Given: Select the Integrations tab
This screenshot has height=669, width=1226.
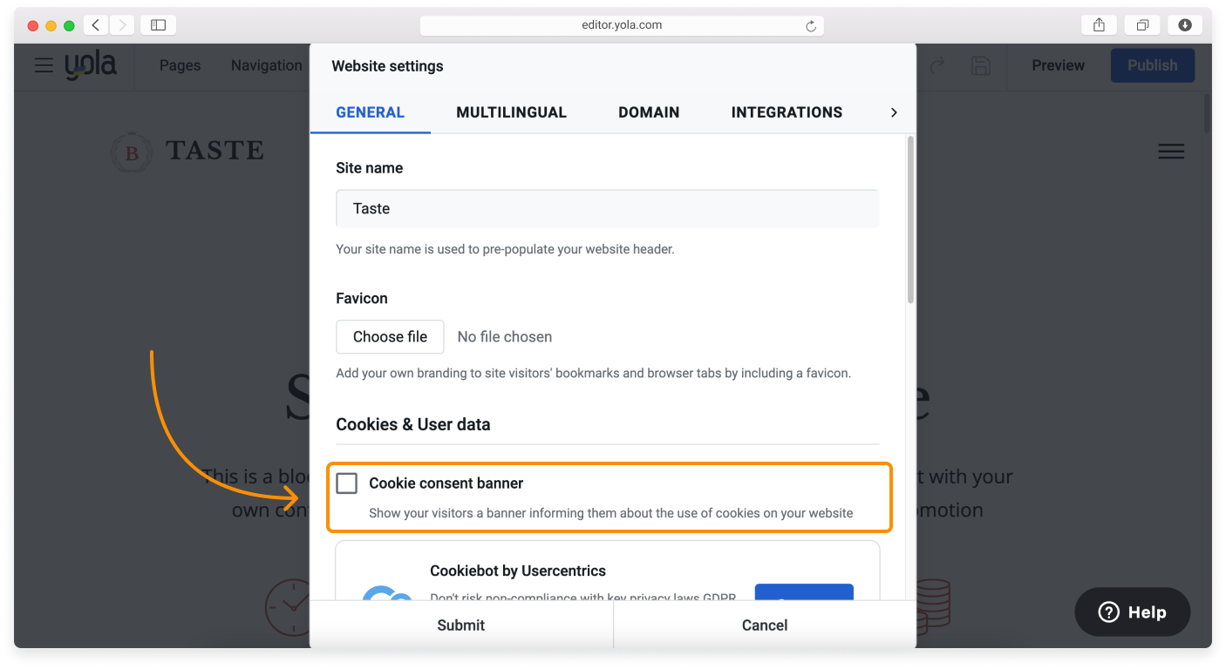Looking at the screenshot, I should point(787,112).
